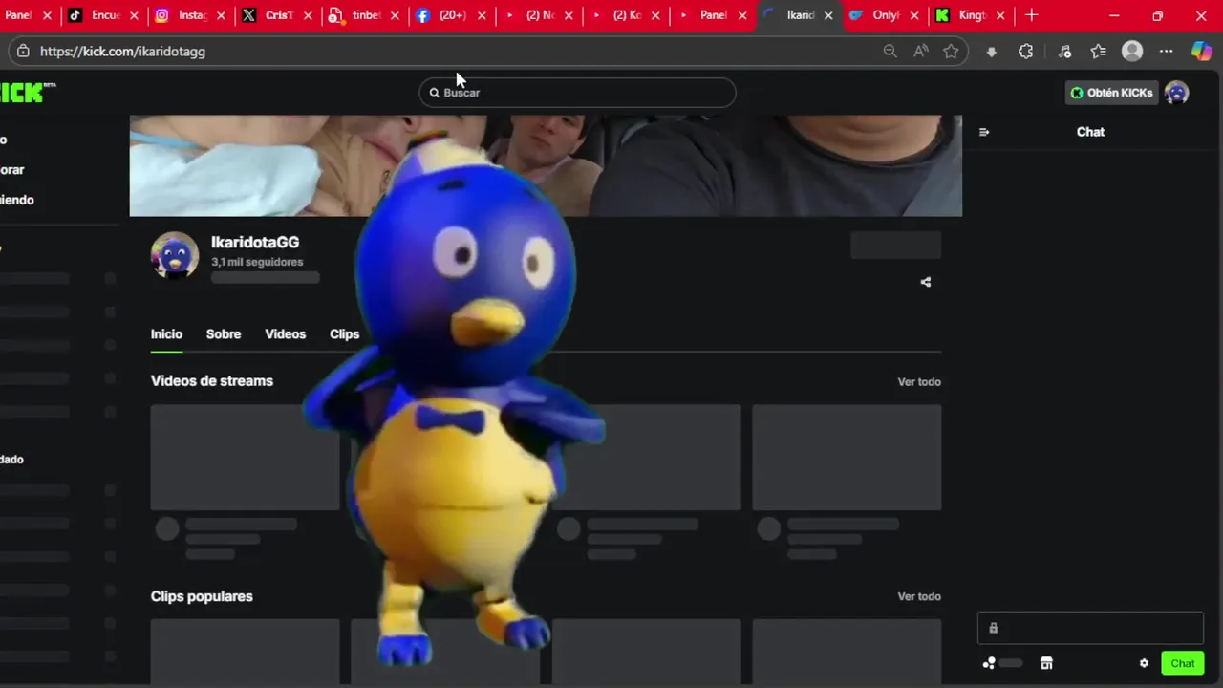Open the user avatar menu in Kick header
1223x688 pixels.
point(1177,93)
